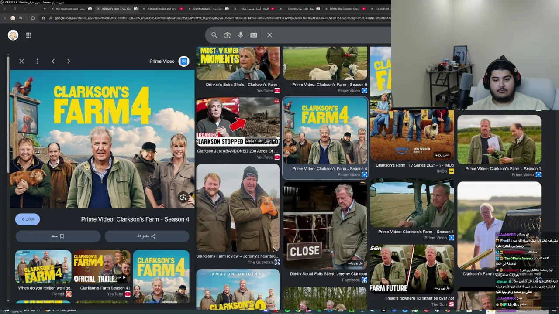Open the Clarkson Just ABANDONED 200 Acres video
This screenshot has height=314, width=559.
(x=238, y=122)
